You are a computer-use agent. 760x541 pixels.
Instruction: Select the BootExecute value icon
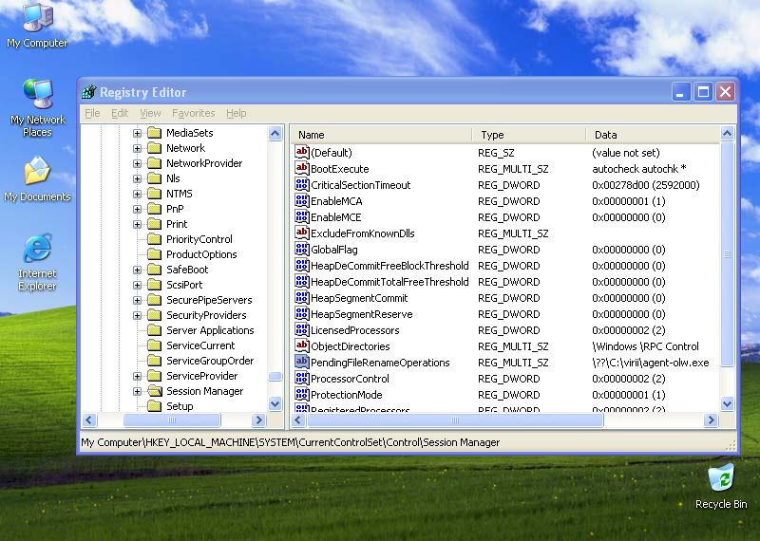301,169
